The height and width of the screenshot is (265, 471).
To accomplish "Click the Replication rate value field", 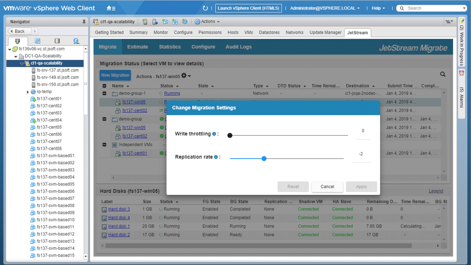I will 361,154.
